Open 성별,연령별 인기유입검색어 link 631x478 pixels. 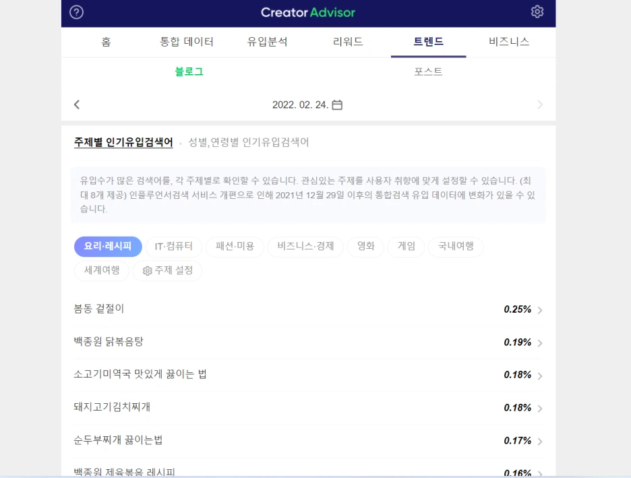[249, 142]
